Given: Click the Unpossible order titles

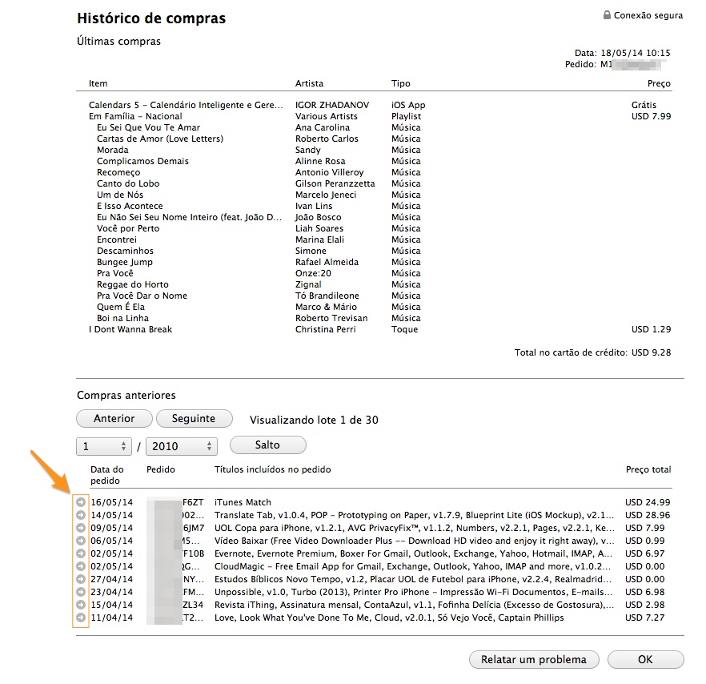Looking at the screenshot, I should 413,592.
